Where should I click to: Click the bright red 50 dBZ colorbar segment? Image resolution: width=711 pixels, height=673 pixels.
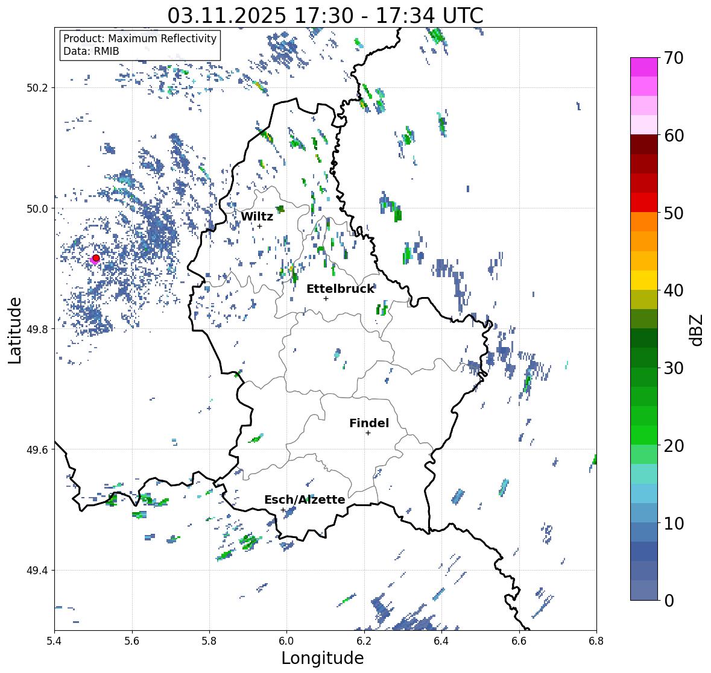coord(644,202)
